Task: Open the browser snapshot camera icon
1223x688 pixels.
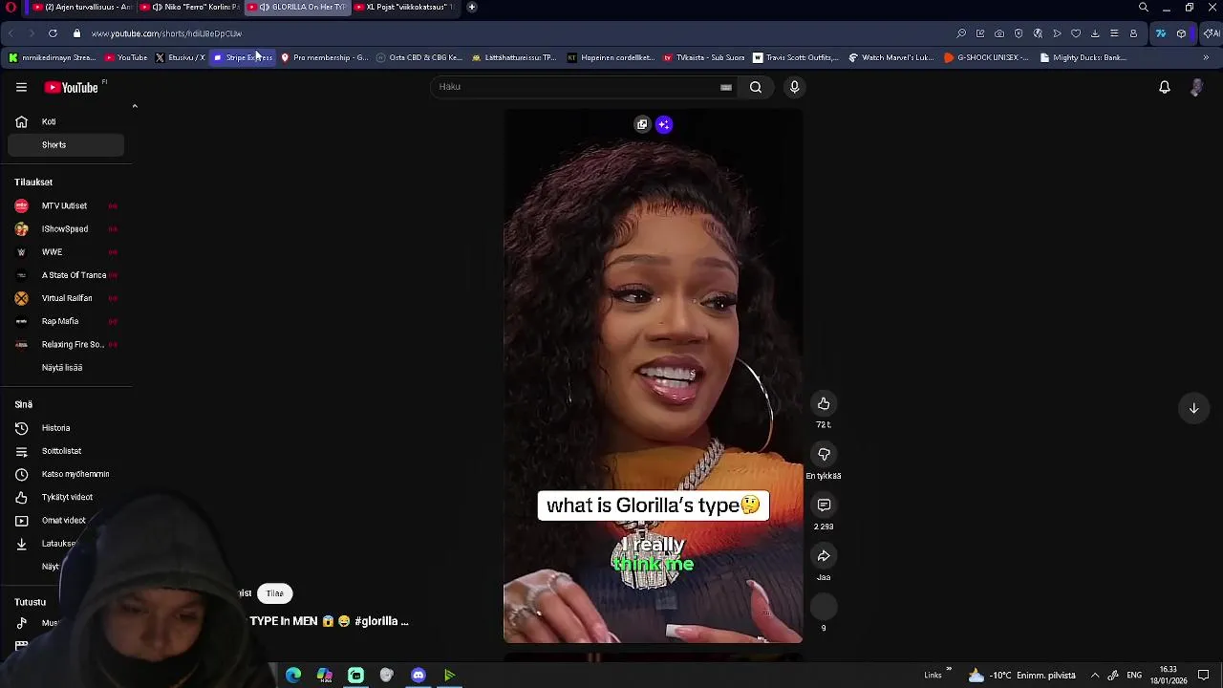Action: tap(999, 33)
